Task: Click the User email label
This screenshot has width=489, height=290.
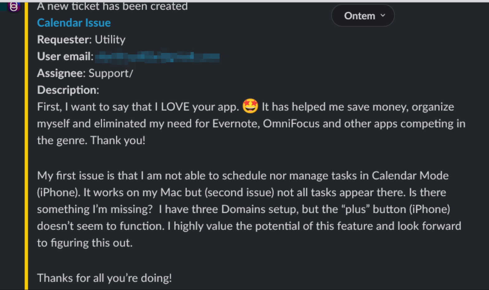Action: (65, 57)
